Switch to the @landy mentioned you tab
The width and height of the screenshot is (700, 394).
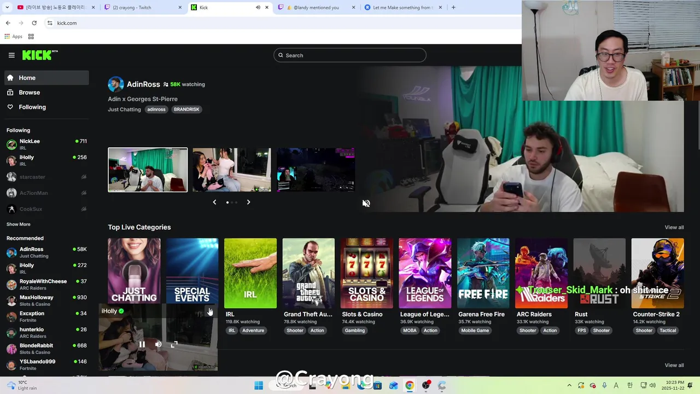coord(316,8)
